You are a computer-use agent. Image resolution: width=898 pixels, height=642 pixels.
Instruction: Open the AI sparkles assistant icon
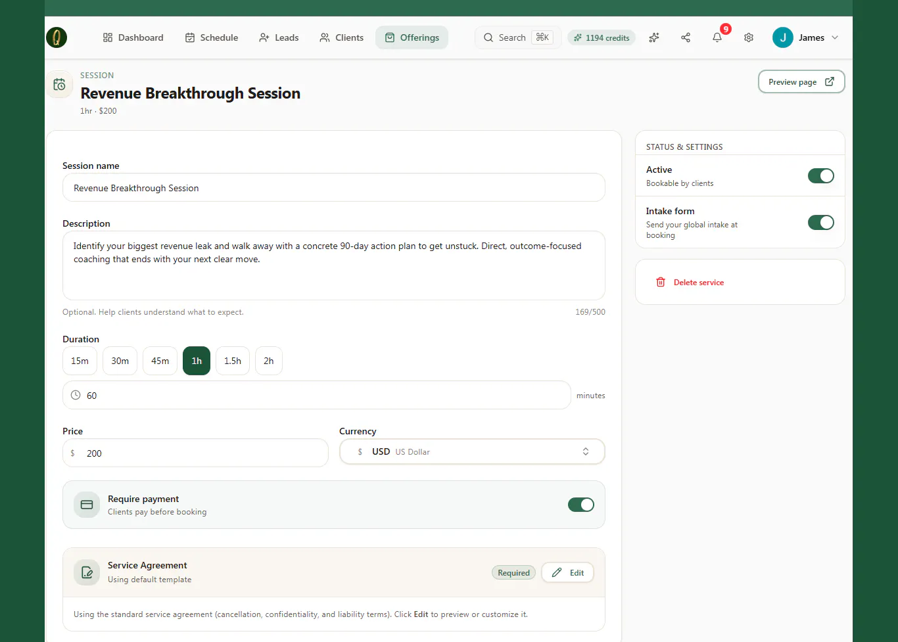point(654,37)
